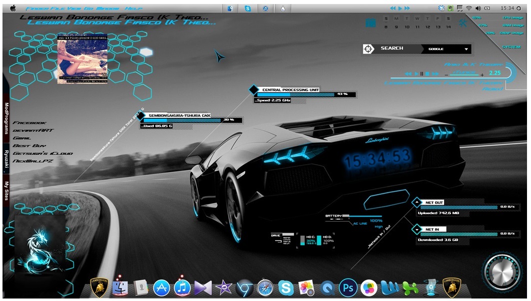
Task: Increase iTunes widget volume with plus
Action: pyautogui.click(x=482, y=74)
